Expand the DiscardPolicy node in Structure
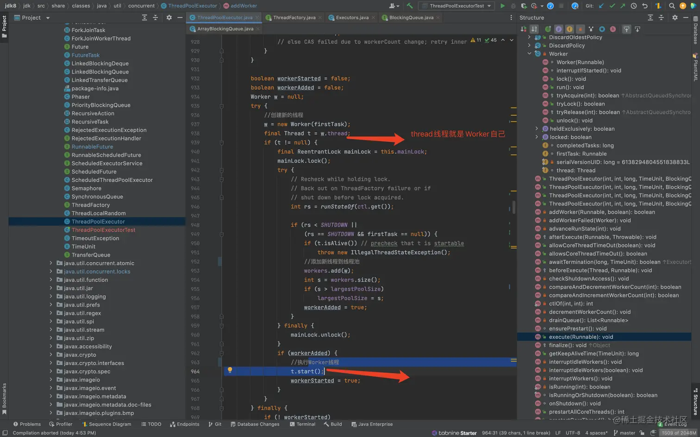 pyautogui.click(x=529, y=45)
